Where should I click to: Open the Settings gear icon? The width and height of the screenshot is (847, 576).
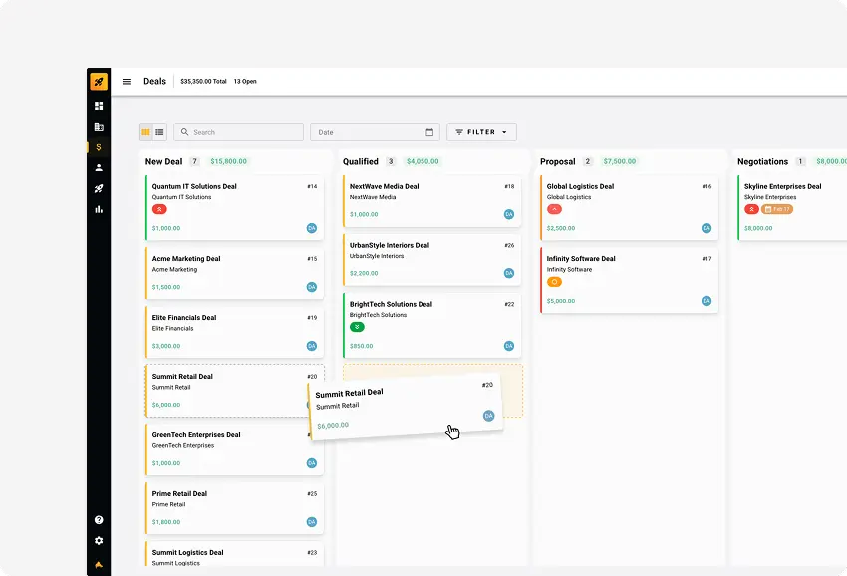(99, 541)
